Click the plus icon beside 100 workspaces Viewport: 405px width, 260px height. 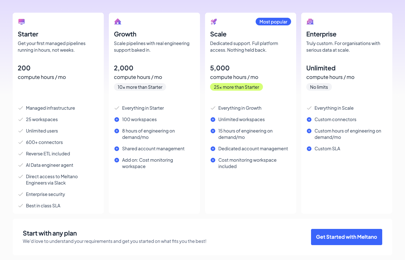click(117, 120)
